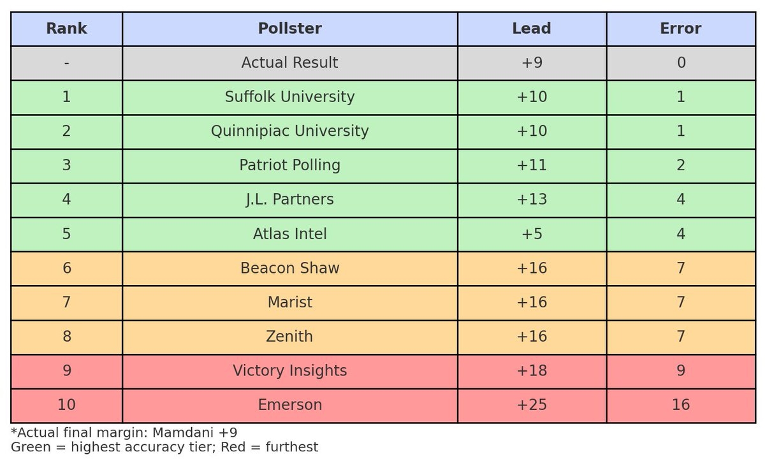Click the Actual Result row label
This screenshot has height=459, width=765.
pos(289,63)
